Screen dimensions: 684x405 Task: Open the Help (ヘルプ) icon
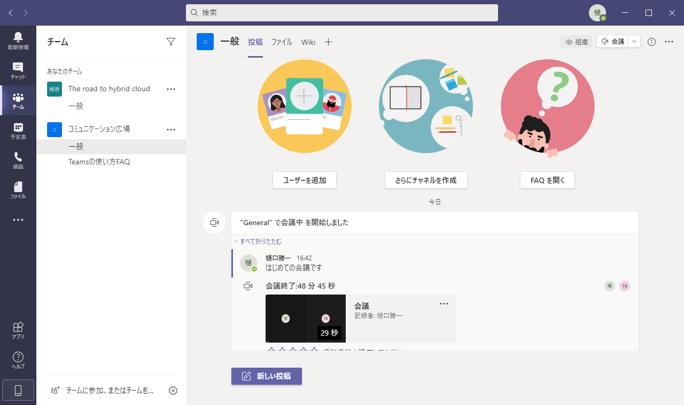pyautogui.click(x=18, y=361)
